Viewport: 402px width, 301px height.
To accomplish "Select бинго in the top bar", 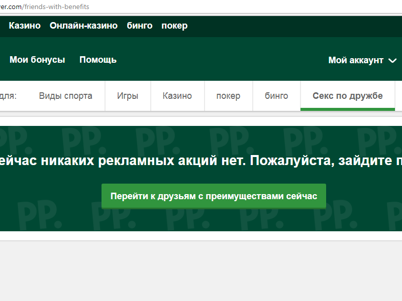I will point(140,26).
